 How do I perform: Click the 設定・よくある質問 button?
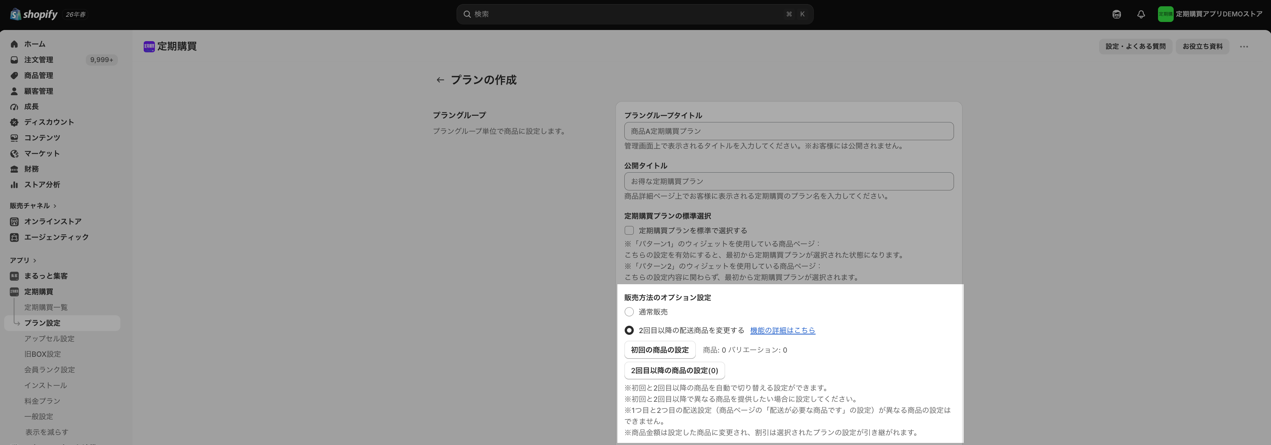pyautogui.click(x=1135, y=46)
